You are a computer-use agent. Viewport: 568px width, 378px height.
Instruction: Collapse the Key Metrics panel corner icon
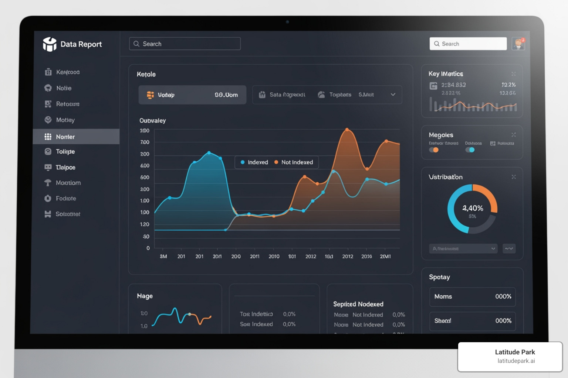click(x=514, y=74)
